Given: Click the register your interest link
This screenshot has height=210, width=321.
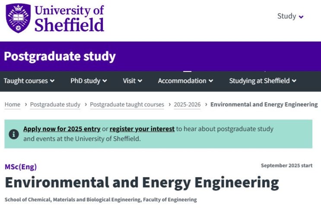Looking at the screenshot, I should click(142, 129).
